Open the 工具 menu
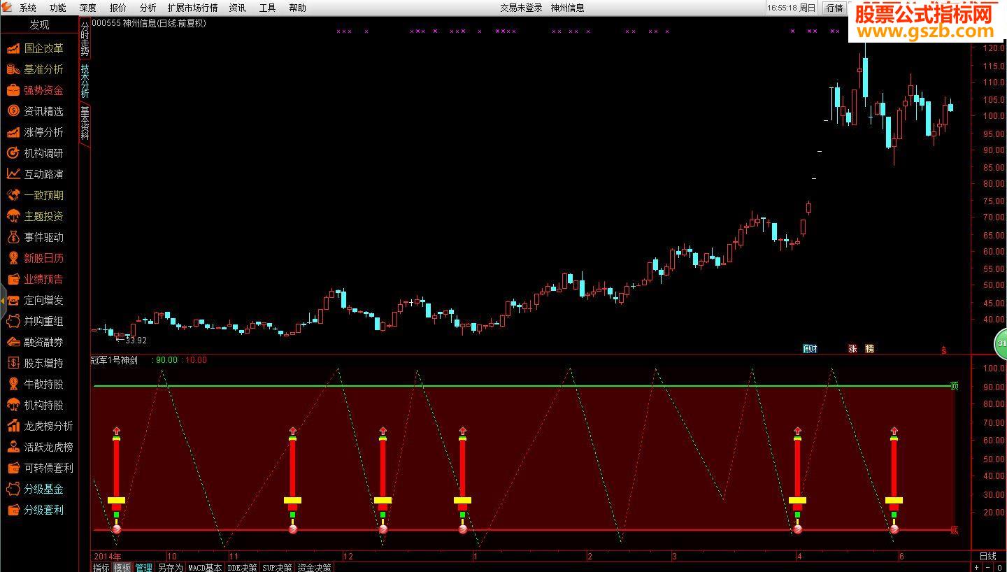The width and height of the screenshot is (1007, 572). 267,8
